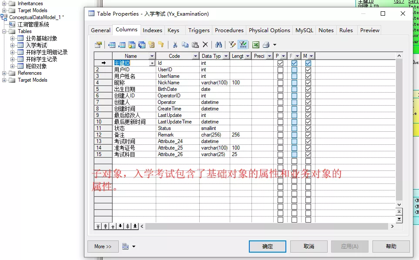Delete the selected row with X icon
419x260 pixels.
point(205,45)
